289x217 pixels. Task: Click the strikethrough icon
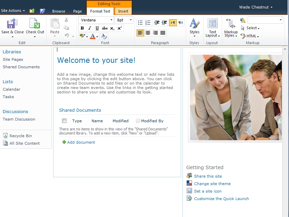[105, 28]
